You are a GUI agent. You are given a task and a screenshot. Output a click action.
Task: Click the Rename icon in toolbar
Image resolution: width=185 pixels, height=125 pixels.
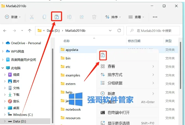(x=69, y=17)
